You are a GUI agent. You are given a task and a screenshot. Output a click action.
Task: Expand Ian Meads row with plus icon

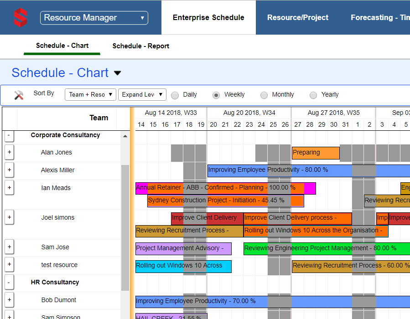pos(10,187)
